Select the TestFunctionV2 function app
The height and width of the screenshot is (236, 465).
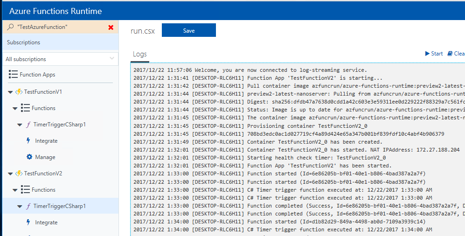click(43, 174)
